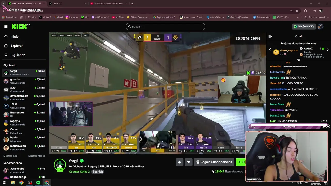Image resolution: width=331 pixels, height=186 pixels.
Task: Close the Inicio / X tab
Action: click(x=85, y=4)
